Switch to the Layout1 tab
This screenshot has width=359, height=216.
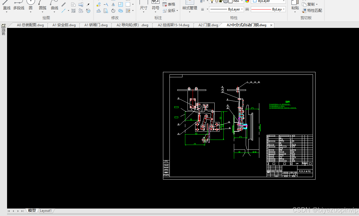(x=45, y=211)
